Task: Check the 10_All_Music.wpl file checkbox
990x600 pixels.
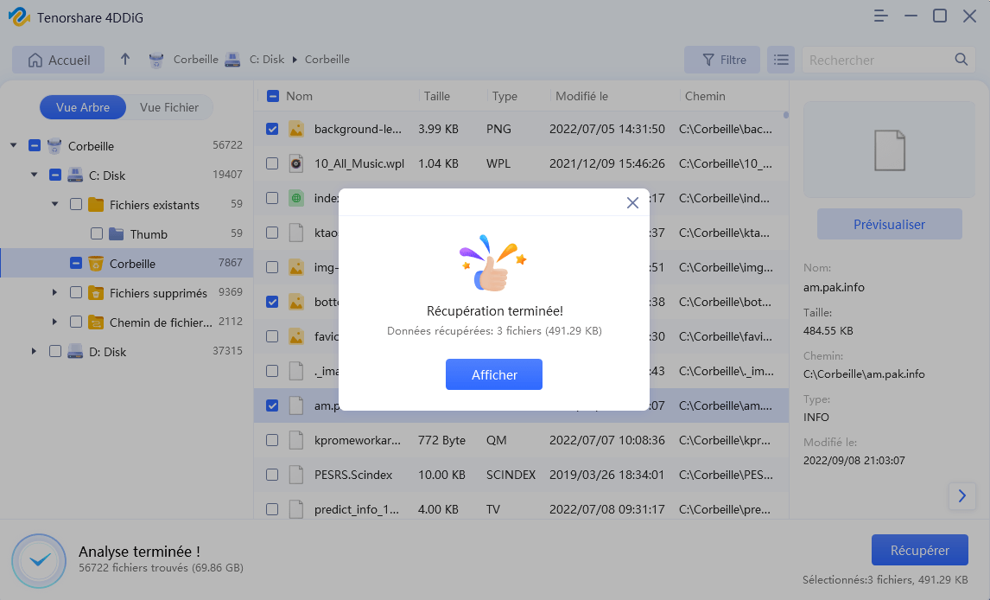Action: (x=272, y=163)
